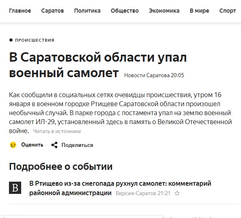This screenshot has width=241, height=218.
Task: Open headline В Саратовской области упал военный самолет
Action: 98,65
